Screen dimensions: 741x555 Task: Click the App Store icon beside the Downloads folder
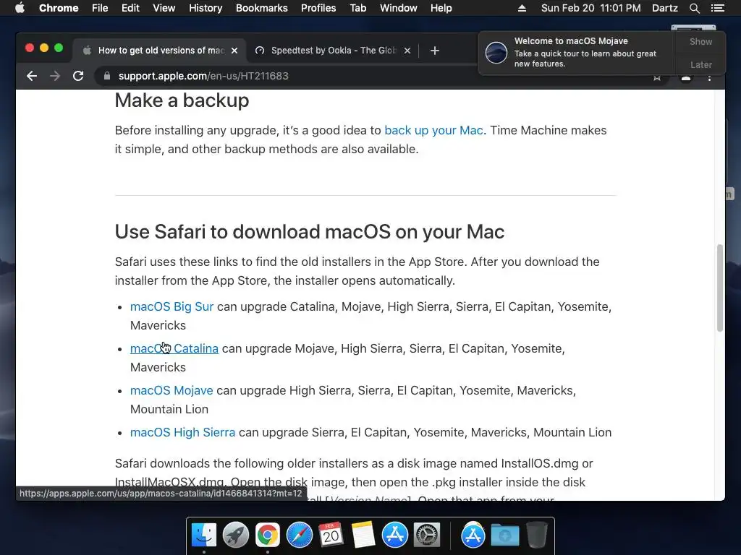point(473,535)
